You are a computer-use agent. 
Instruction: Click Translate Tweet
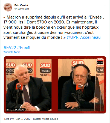pos(12,52)
